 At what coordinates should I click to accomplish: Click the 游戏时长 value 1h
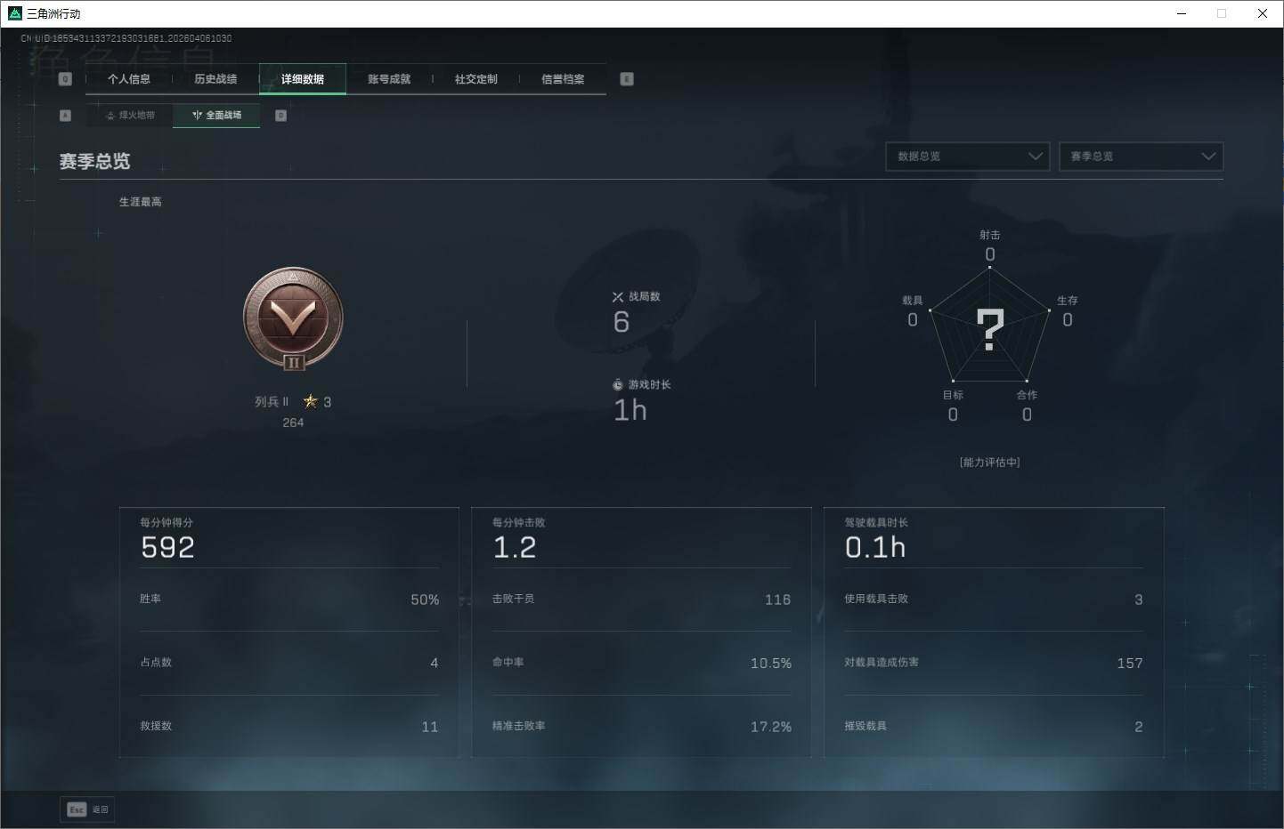[x=630, y=410]
